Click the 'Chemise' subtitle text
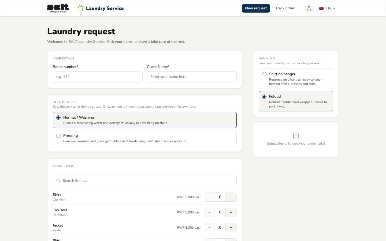The width and height of the screenshot is (386, 241). pyautogui.click(x=59, y=200)
